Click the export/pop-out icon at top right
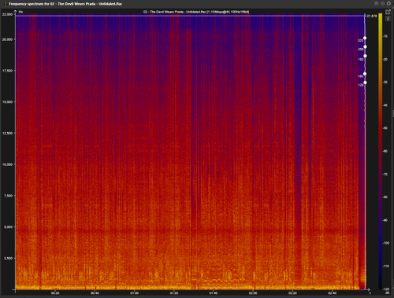The width and height of the screenshot is (394, 298). 388,12
